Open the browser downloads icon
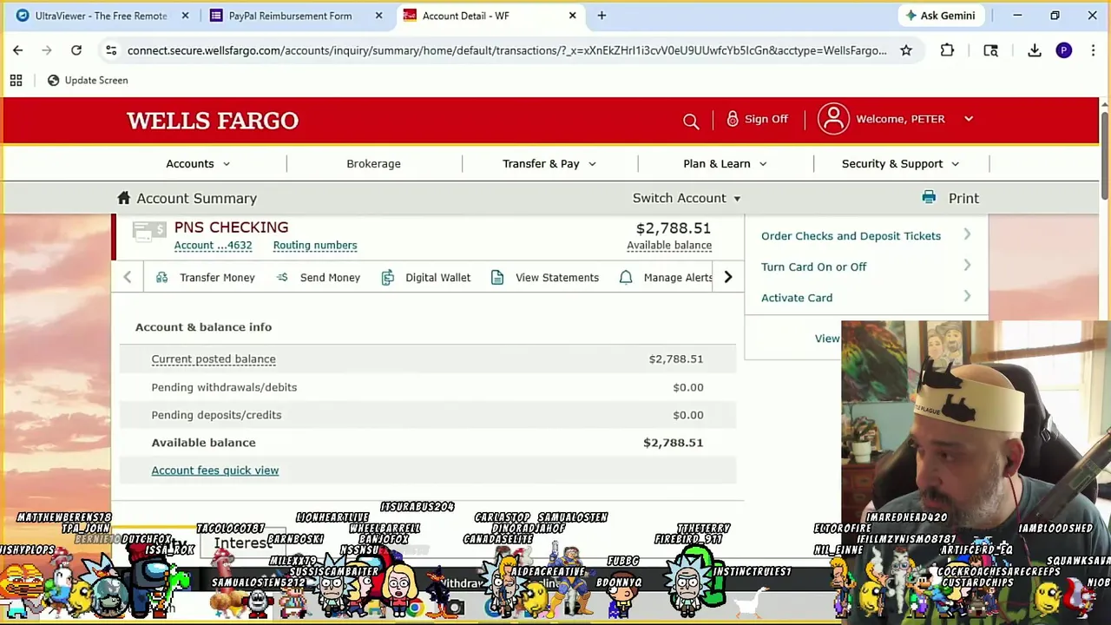Screen dimensions: 1111x625 click(1035, 50)
